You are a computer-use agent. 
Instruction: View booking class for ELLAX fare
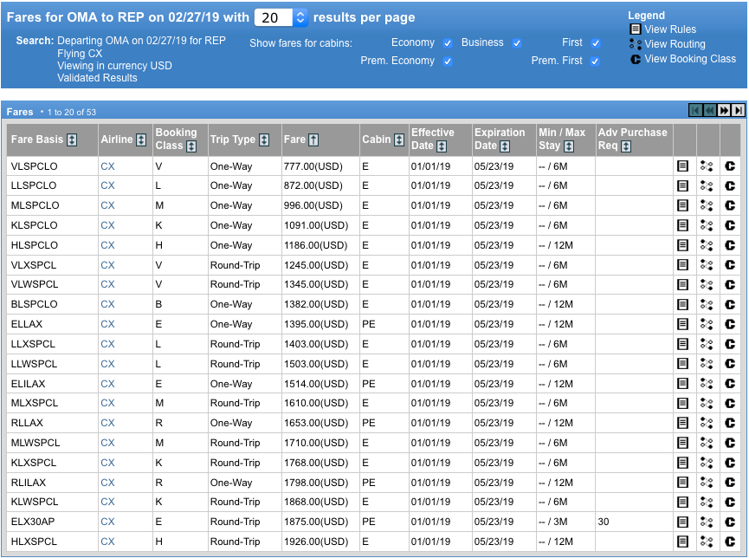pyautogui.click(x=731, y=324)
